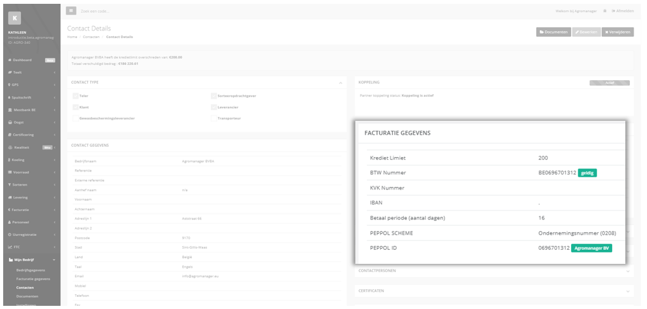Click the green 'geldig' BTW badge
The height and width of the screenshot is (309, 647).
click(588, 173)
